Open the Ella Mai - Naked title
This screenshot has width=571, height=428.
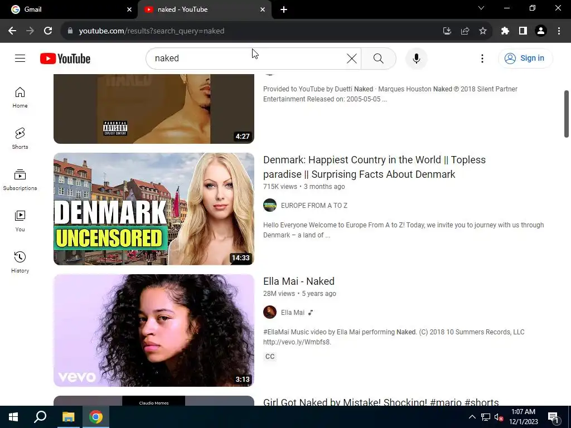click(299, 281)
